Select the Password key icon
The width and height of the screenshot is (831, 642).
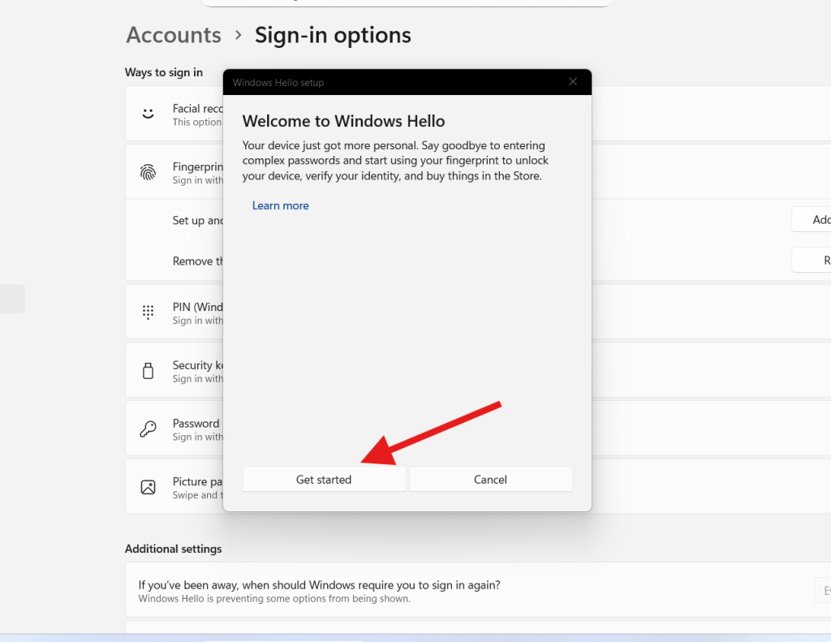click(x=148, y=428)
